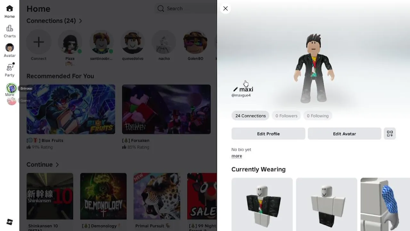Click the Search input field
410x231 pixels.
click(185, 9)
